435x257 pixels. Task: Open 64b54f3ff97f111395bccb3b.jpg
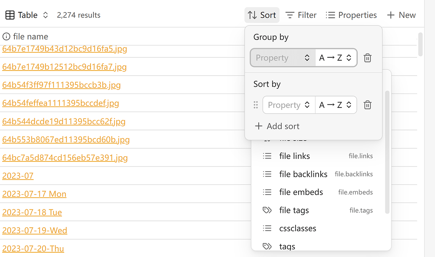[61, 85]
